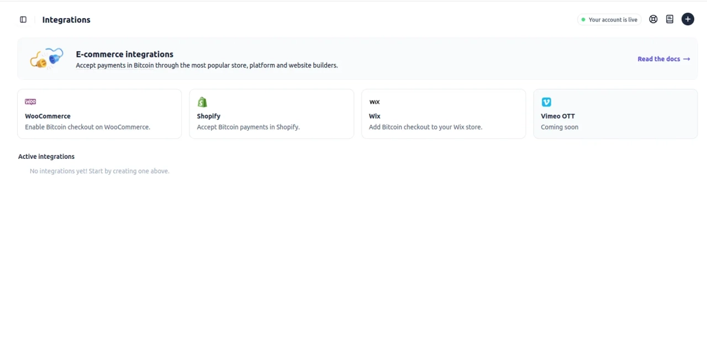Screen dimensions: 707x353
Task: Click the No integrations yet placeholder text
Action: [x=99, y=171]
